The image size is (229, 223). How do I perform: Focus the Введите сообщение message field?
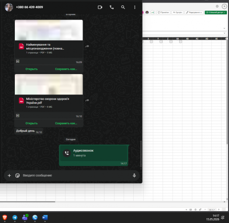[x=76, y=176]
